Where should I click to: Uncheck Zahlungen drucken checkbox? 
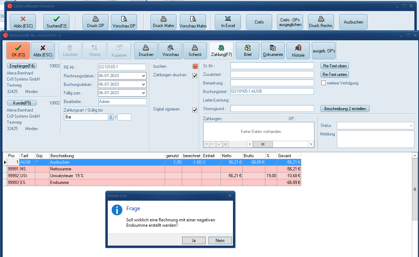coord(195,76)
